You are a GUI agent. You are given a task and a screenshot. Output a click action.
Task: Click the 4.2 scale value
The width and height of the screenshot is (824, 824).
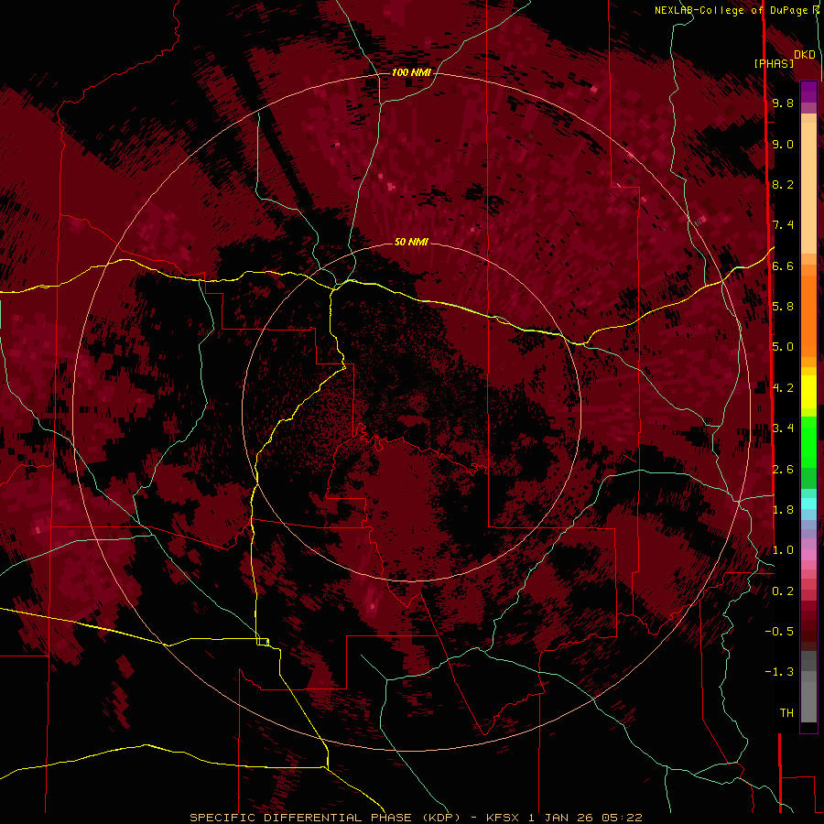pos(783,388)
